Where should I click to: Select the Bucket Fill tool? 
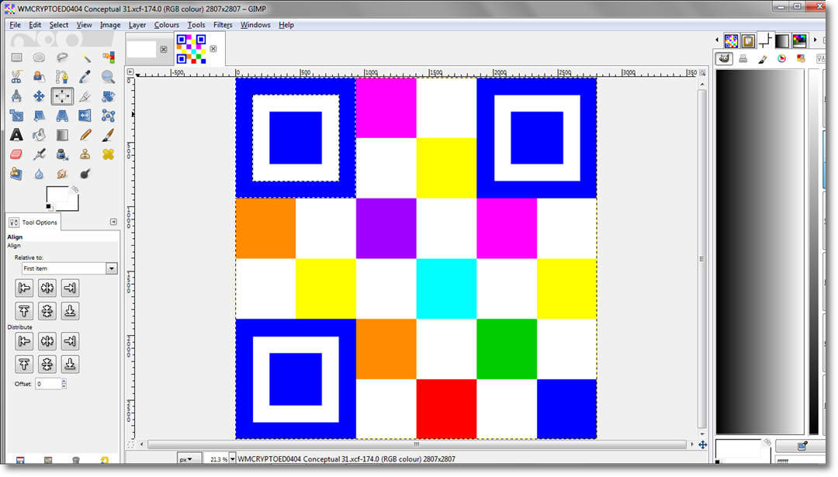(39, 135)
